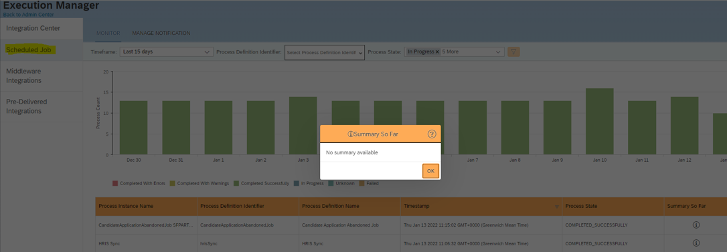Click the In Progress legend color swatch

pyautogui.click(x=297, y=183)
